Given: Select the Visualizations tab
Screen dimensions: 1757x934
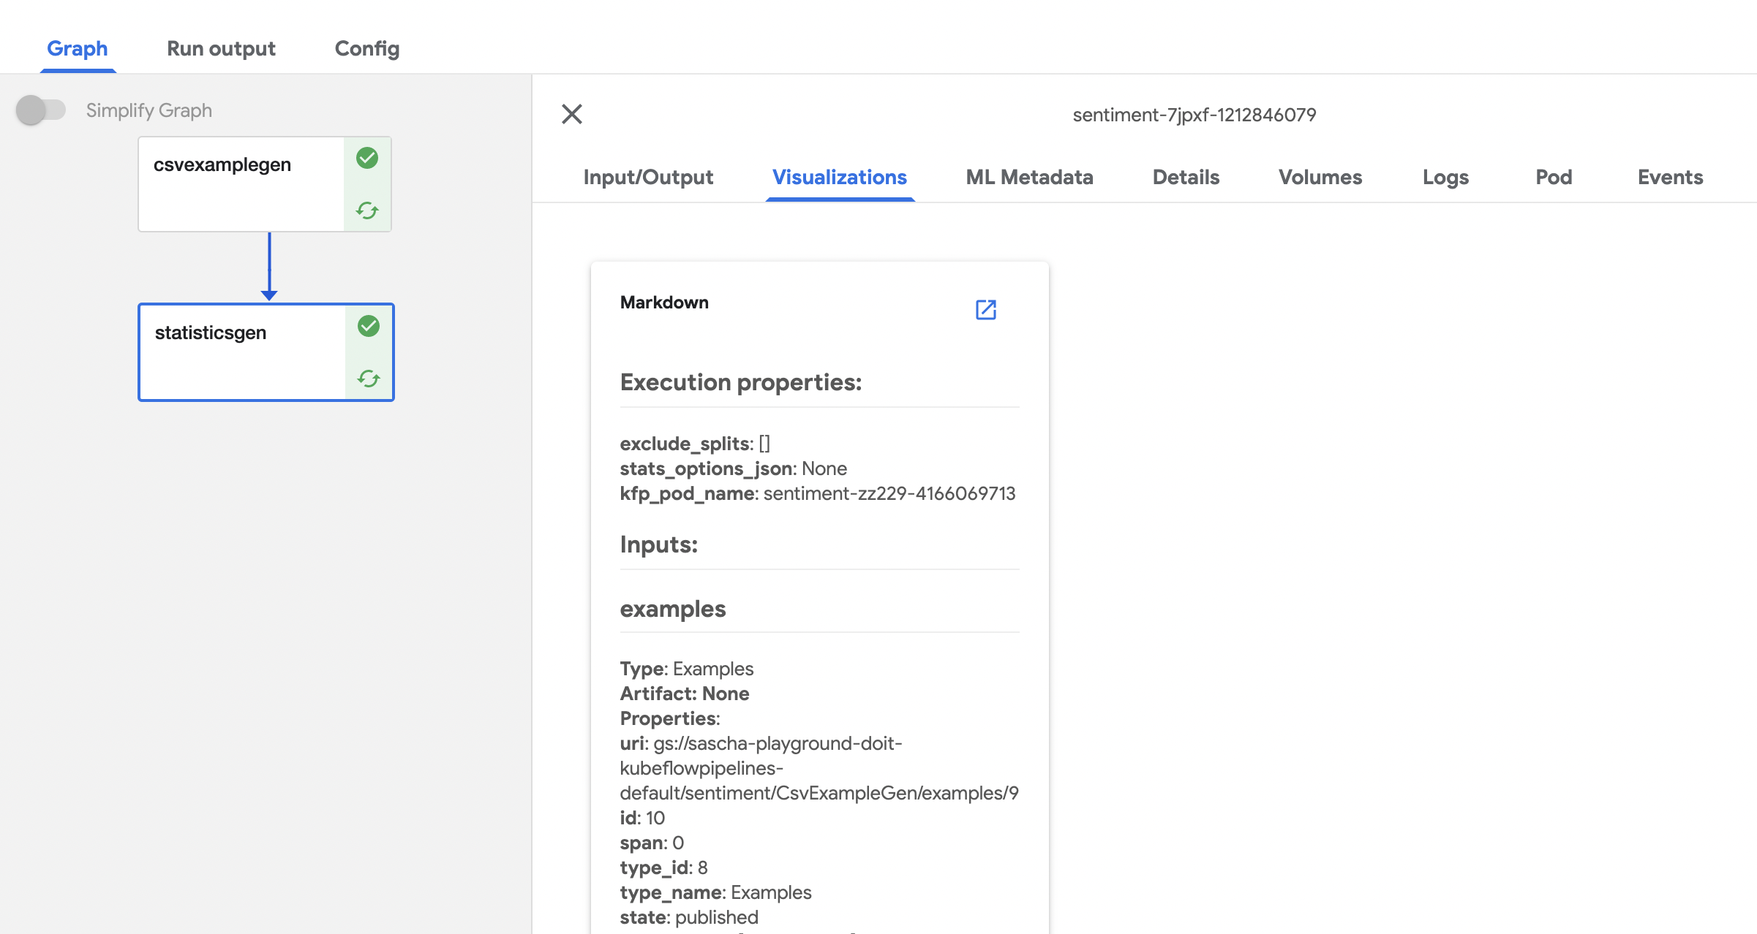Looking at the screenshot, I should (x=839, y=177).
